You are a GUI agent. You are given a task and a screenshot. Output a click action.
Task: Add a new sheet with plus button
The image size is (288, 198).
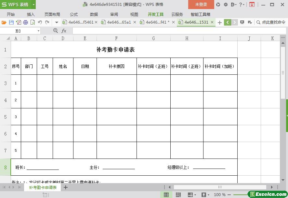pos(66,187)
